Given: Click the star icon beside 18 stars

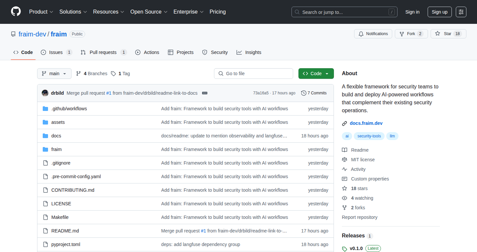Looking at the screenshot, I should (344, 188).
